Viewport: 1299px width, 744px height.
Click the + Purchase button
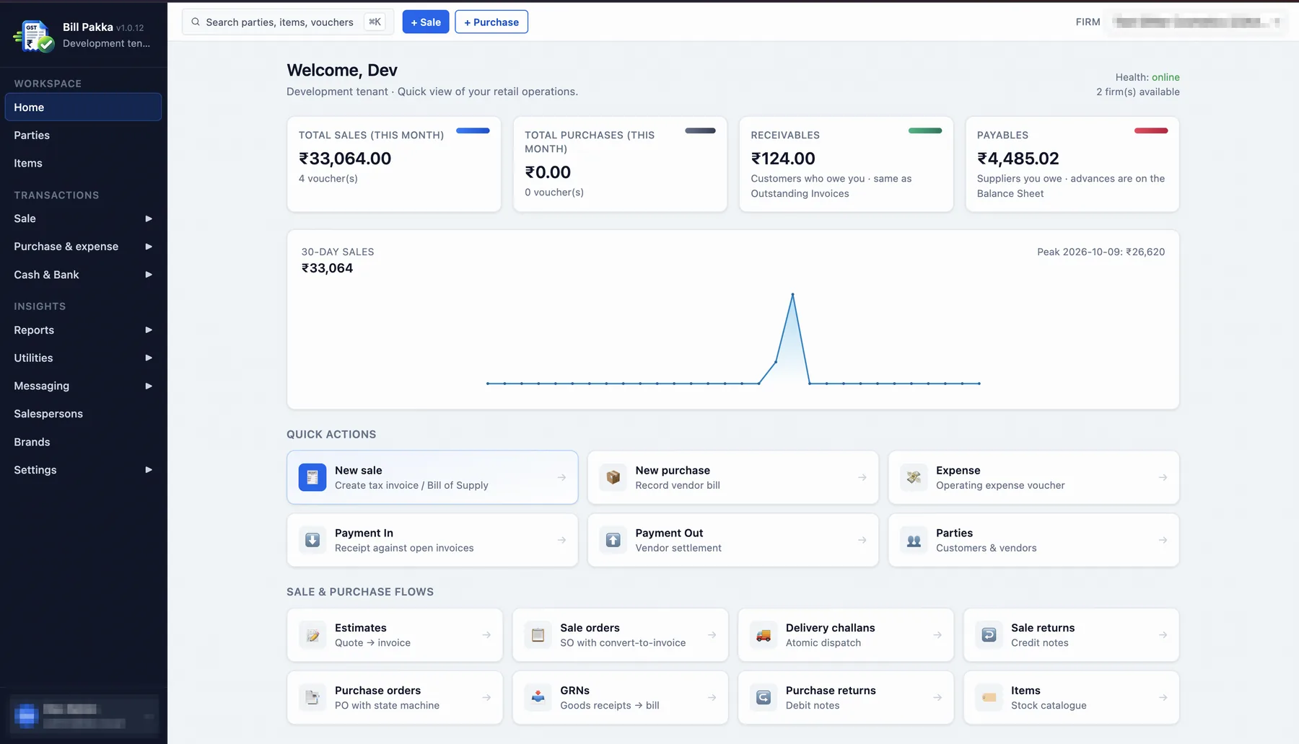(x=491, y=22)
